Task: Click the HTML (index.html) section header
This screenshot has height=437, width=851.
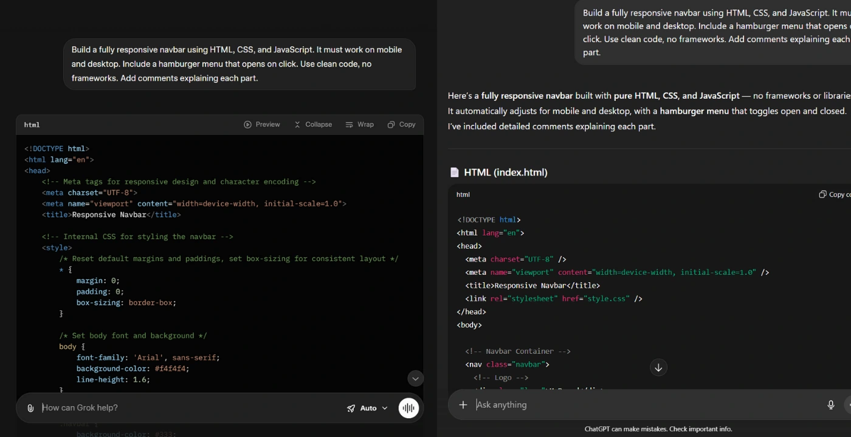Action: [x=505, y=172]
